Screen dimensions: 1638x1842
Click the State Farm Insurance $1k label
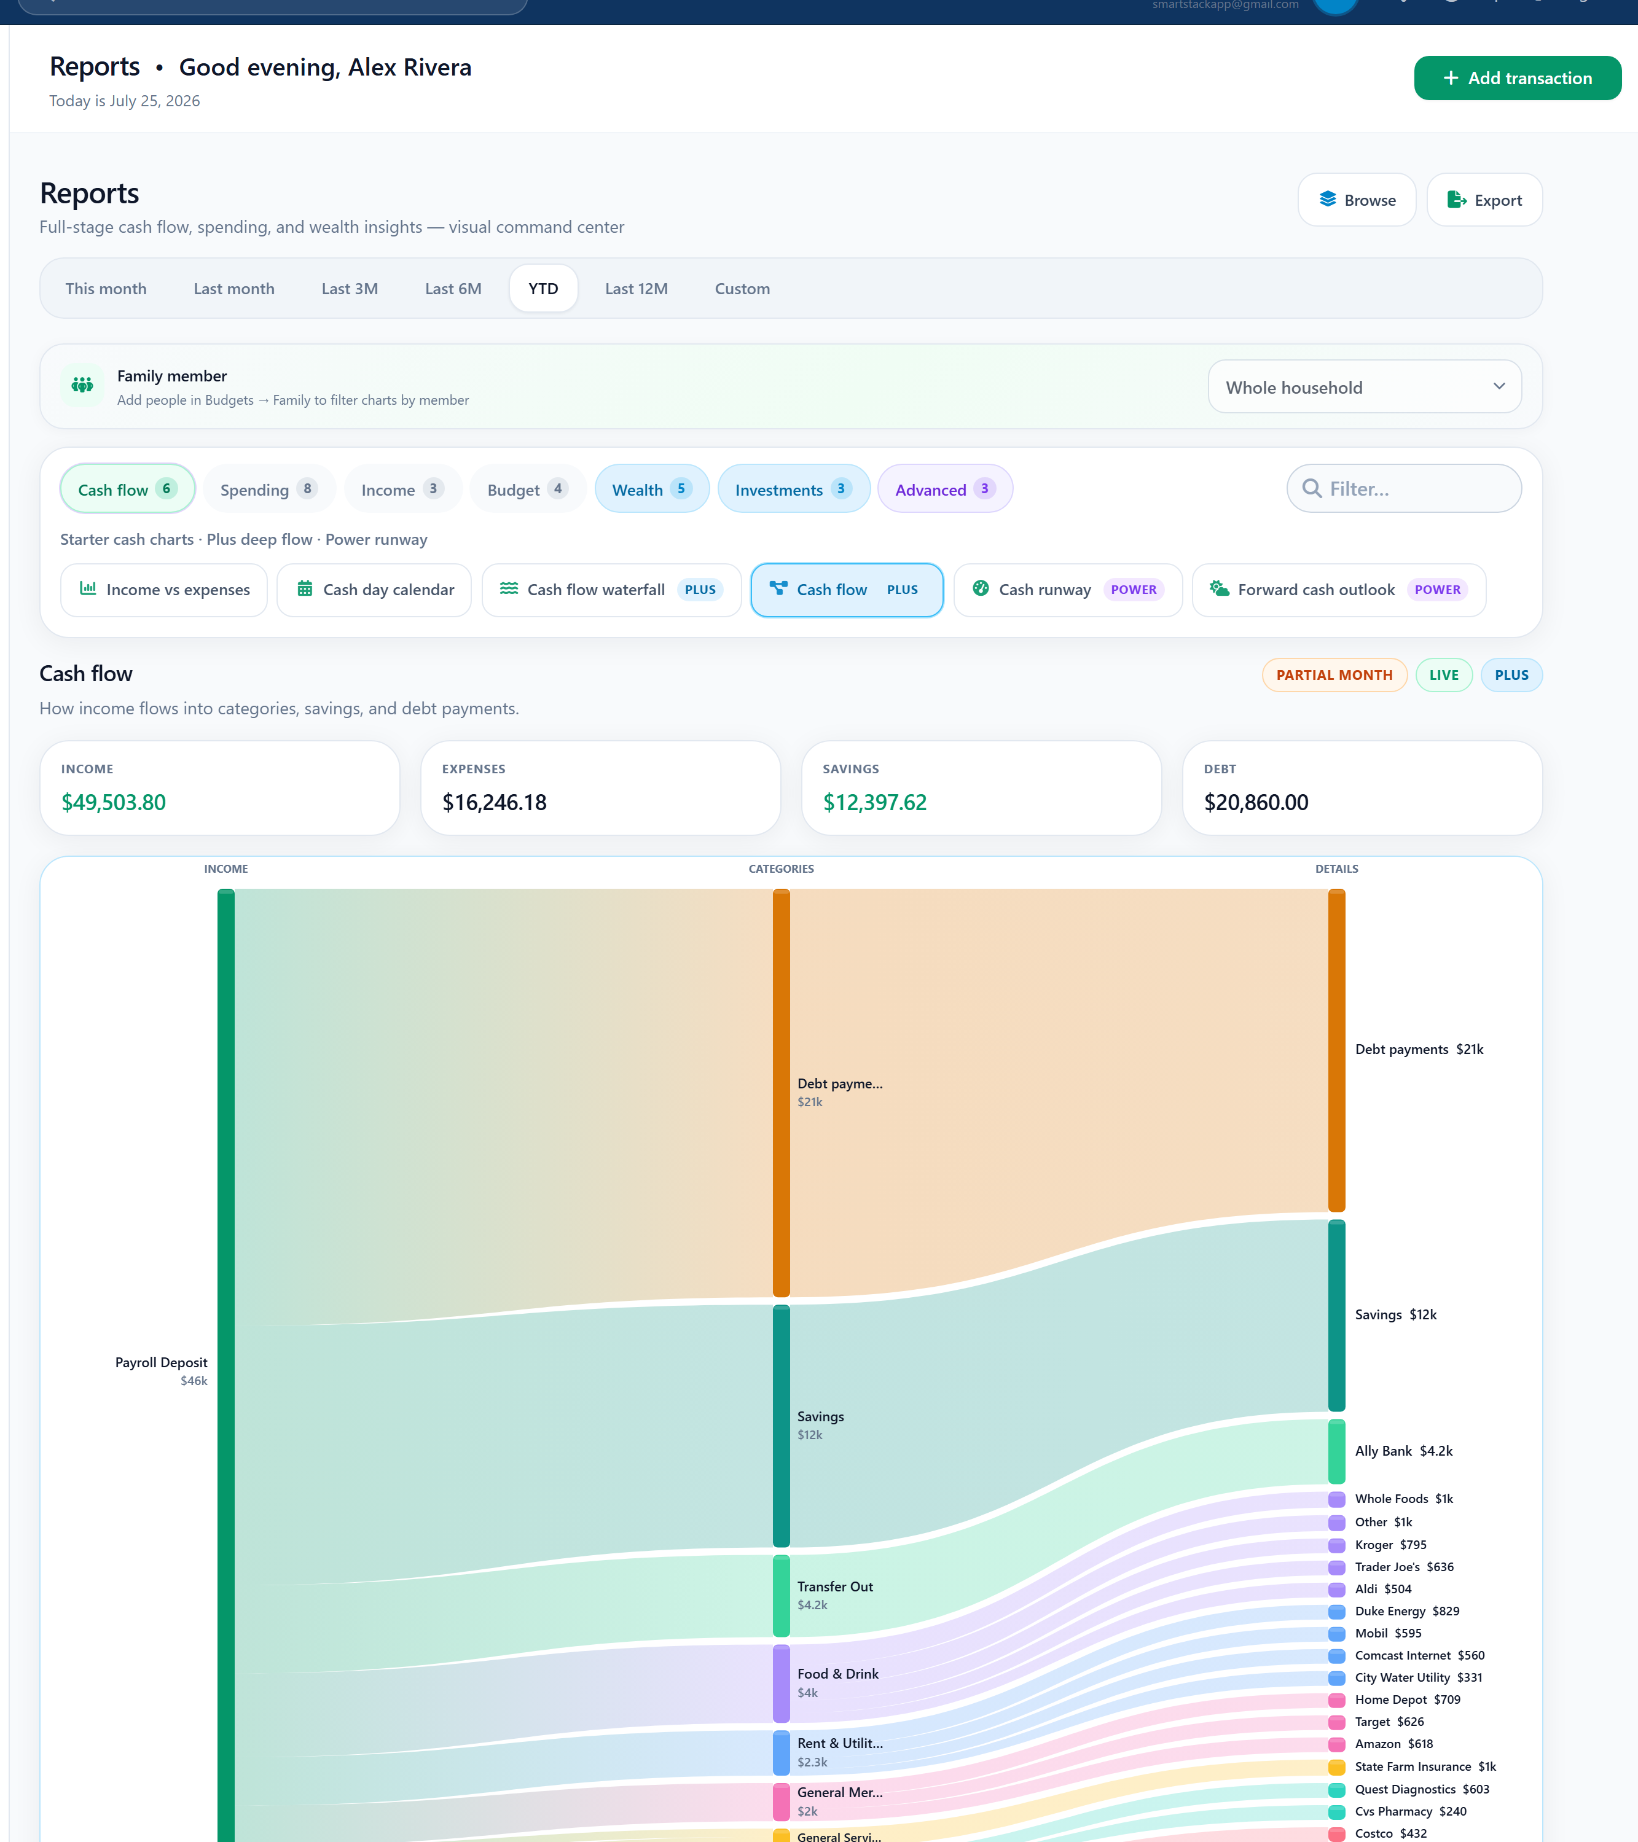(x=1424, y=1766)
